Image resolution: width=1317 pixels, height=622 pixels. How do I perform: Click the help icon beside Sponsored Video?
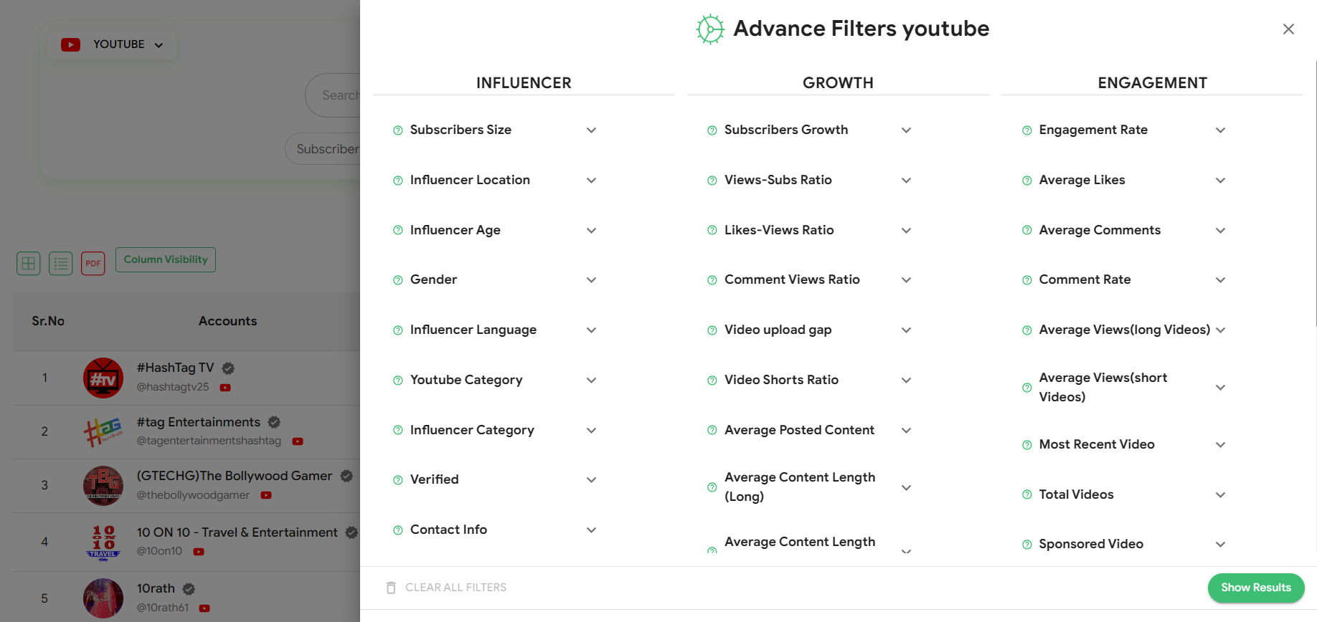[x=1026, y=545]
